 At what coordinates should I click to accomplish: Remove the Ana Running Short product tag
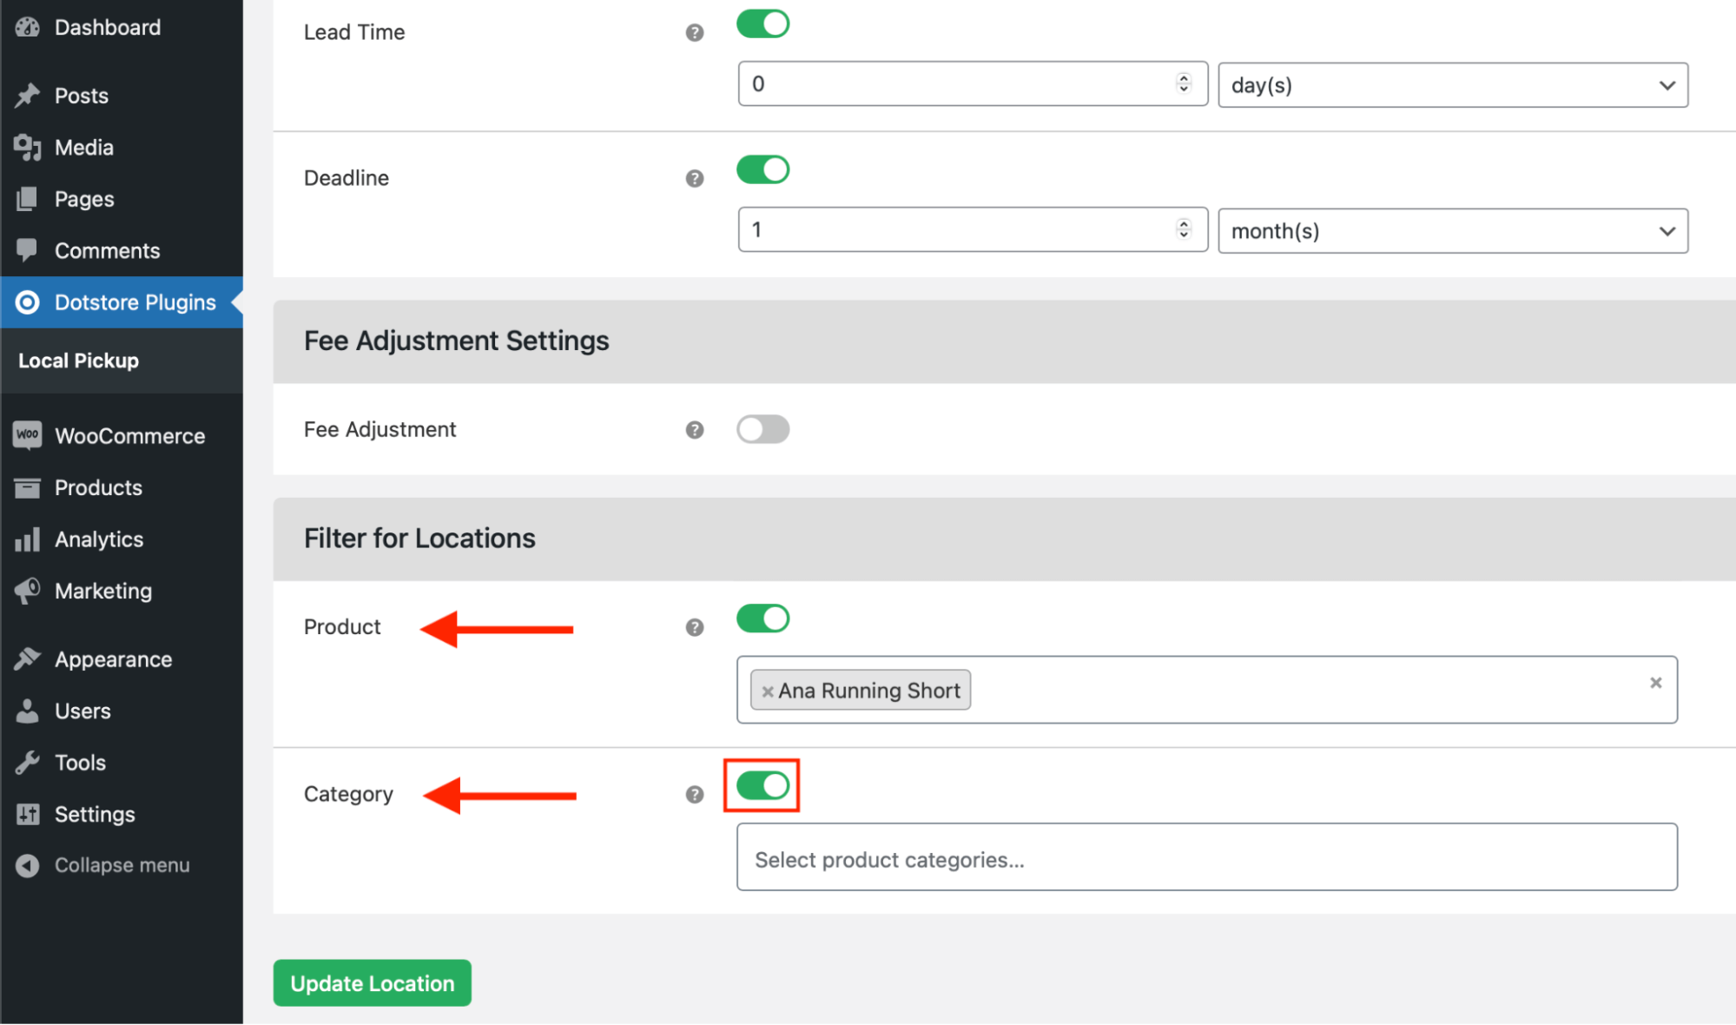768,690
